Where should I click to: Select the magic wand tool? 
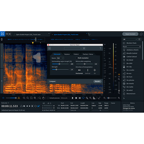(91, 98)
